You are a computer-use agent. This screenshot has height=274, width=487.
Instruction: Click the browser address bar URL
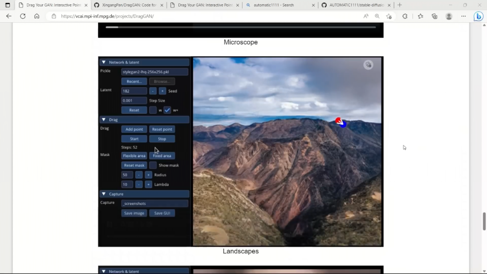[107, 16]
